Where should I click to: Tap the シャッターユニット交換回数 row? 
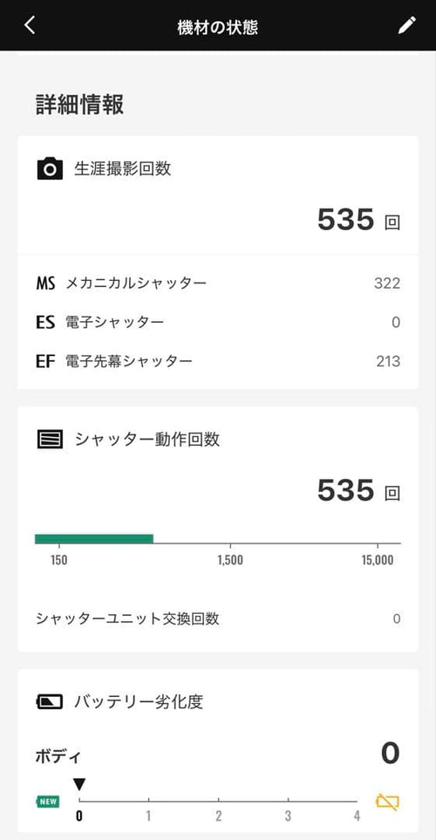(218, 618)
